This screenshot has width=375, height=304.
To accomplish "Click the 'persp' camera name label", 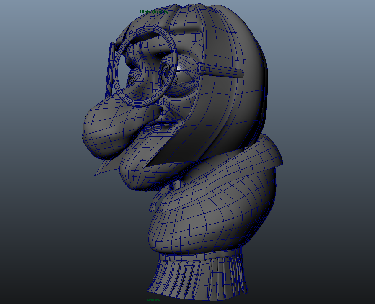I will (x=154, y=299).
